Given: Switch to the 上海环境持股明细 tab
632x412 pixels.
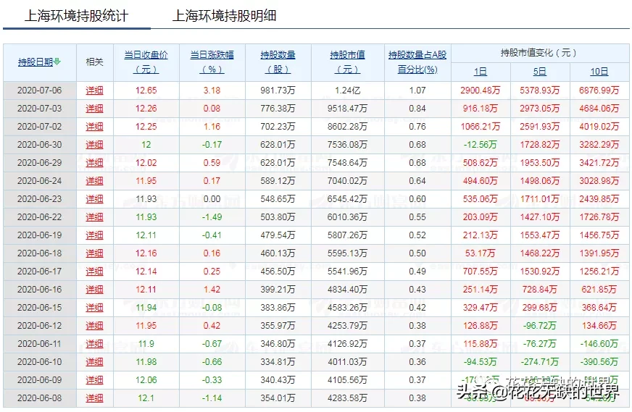Looking at the screenshot, I should click(224, 16).
